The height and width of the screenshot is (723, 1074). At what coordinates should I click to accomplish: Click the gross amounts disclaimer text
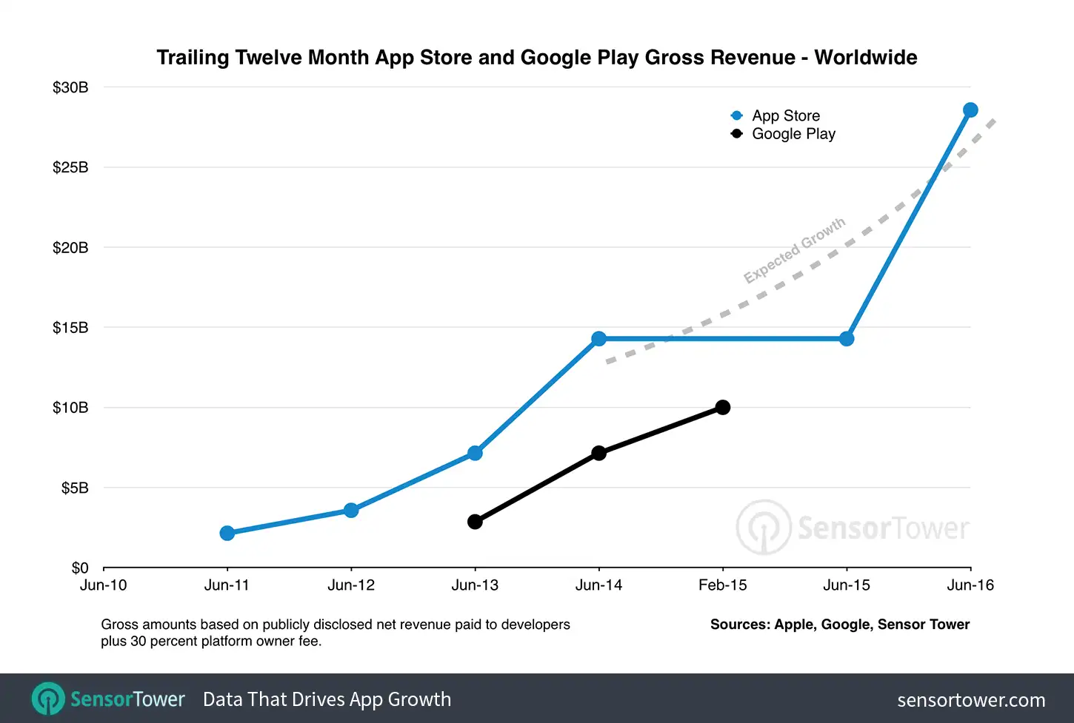(x=335, y=632)
